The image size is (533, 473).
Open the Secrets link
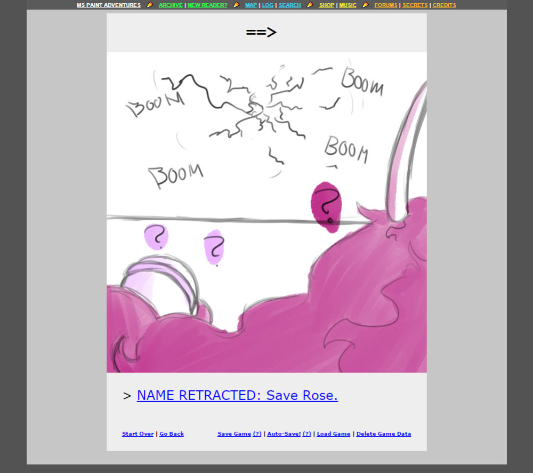click(x=415, y=5)
